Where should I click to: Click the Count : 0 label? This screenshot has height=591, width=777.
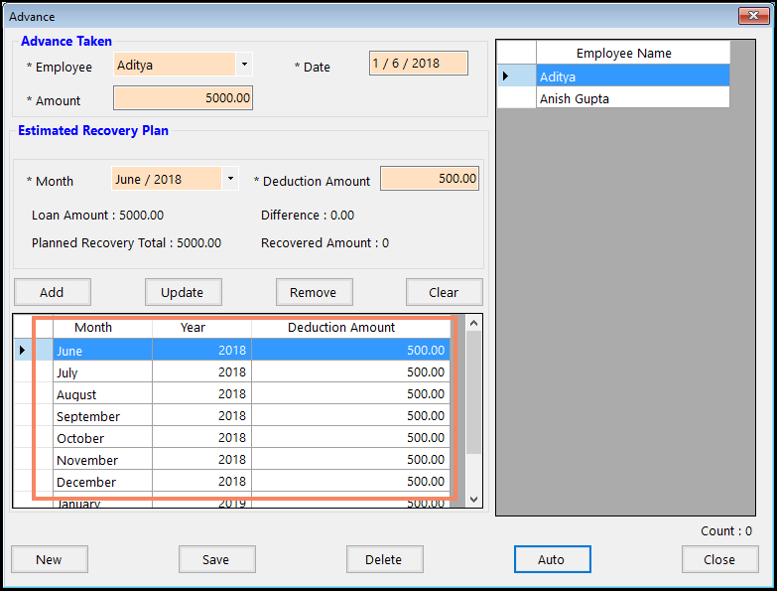(x=726, y=531)
